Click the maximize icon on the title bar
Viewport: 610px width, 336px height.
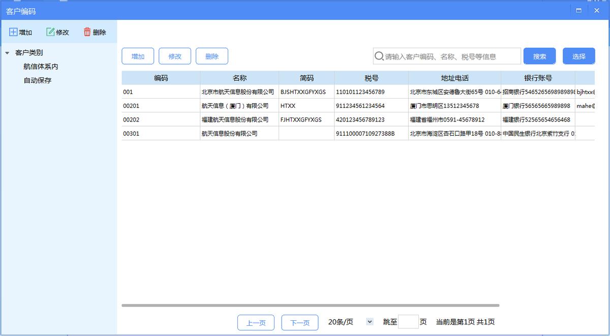click(577, 10)
